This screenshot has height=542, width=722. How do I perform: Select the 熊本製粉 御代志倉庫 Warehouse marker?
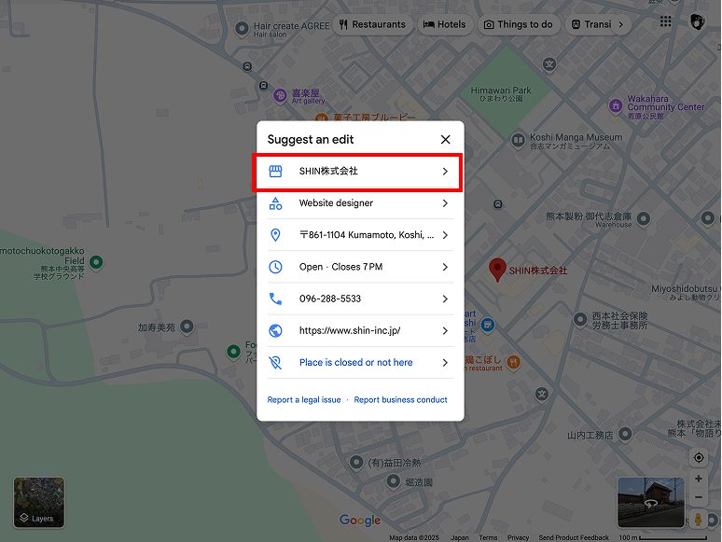pos(644,219)
